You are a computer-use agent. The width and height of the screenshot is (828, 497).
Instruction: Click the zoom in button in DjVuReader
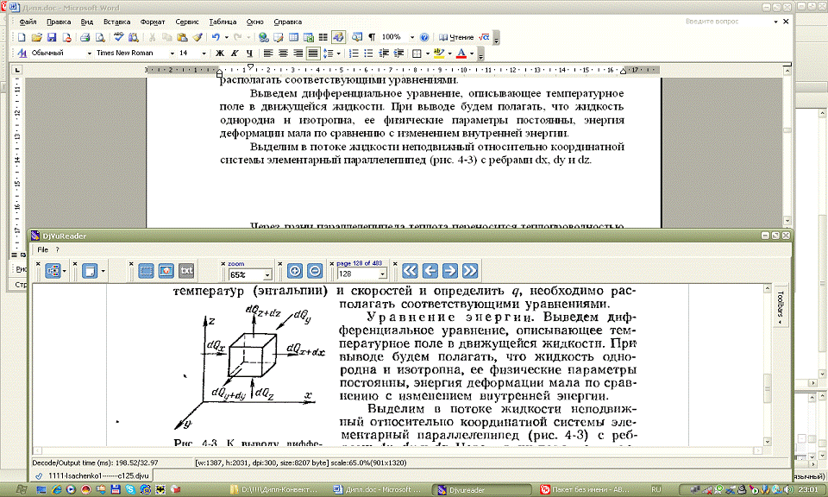tap(294, 271)
